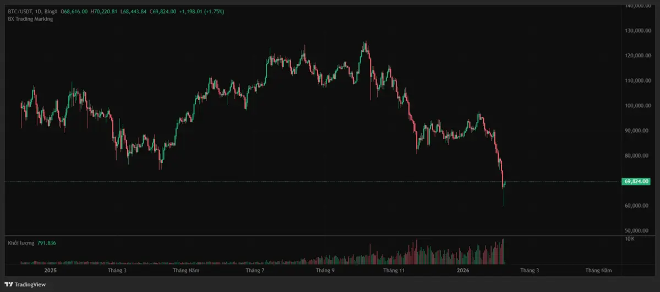Click the volume value 791.836

click(x=47, y=243)
